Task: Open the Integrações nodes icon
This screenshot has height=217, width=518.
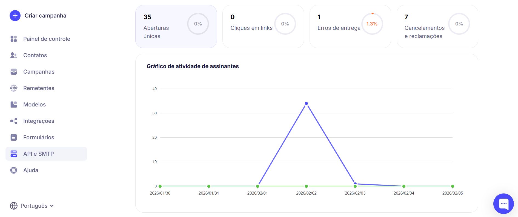Action: coord(14,121)
